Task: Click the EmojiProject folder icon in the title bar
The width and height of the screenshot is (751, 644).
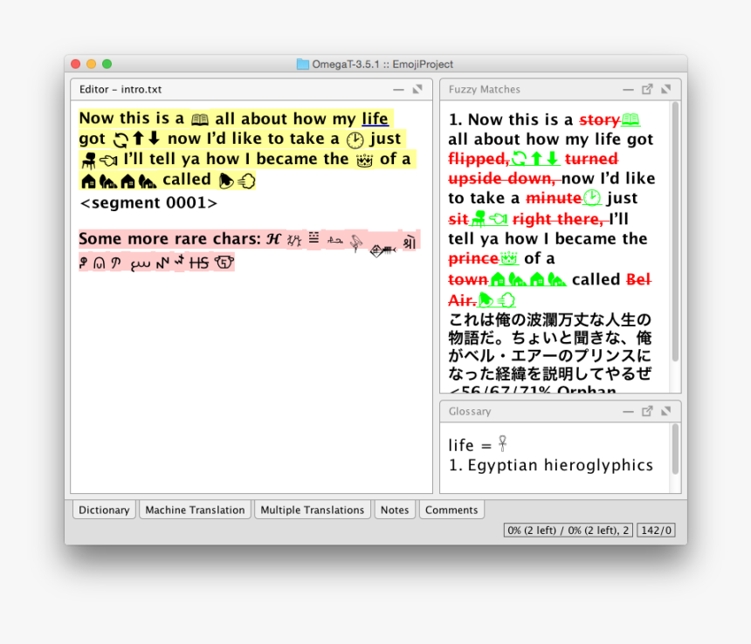Action: [302, 64]
